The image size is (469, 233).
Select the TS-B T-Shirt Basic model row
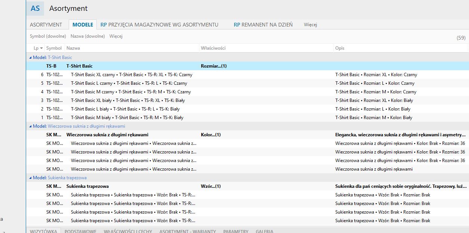[x=80, y=66]
